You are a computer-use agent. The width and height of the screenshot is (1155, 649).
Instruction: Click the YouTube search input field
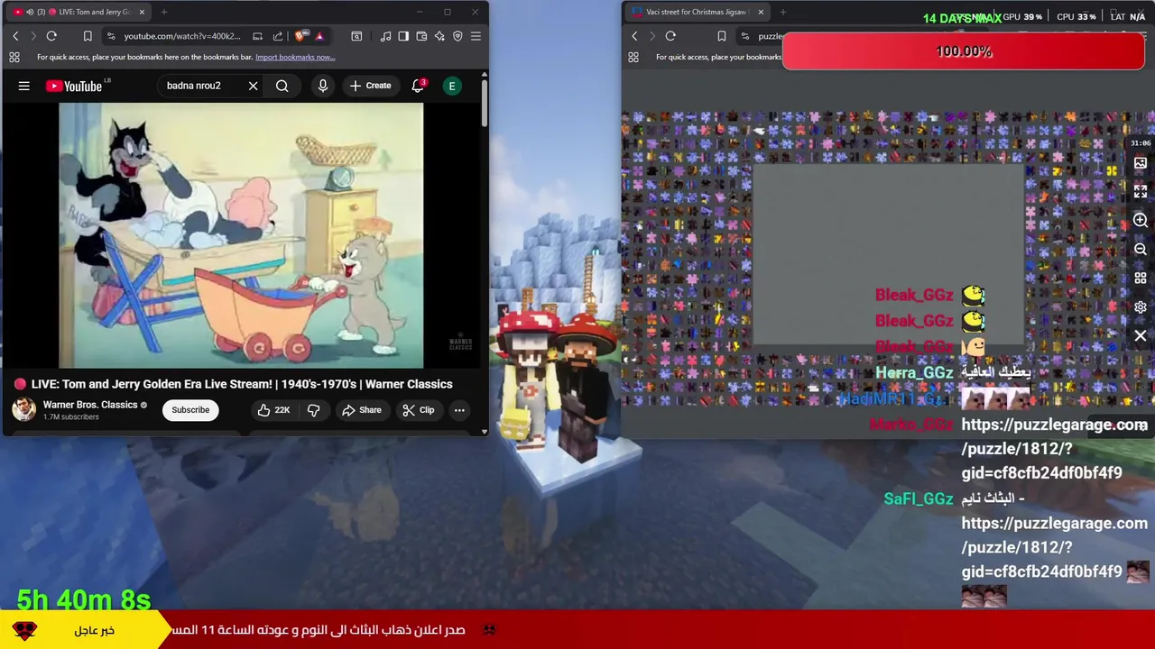tap(203, 86)
